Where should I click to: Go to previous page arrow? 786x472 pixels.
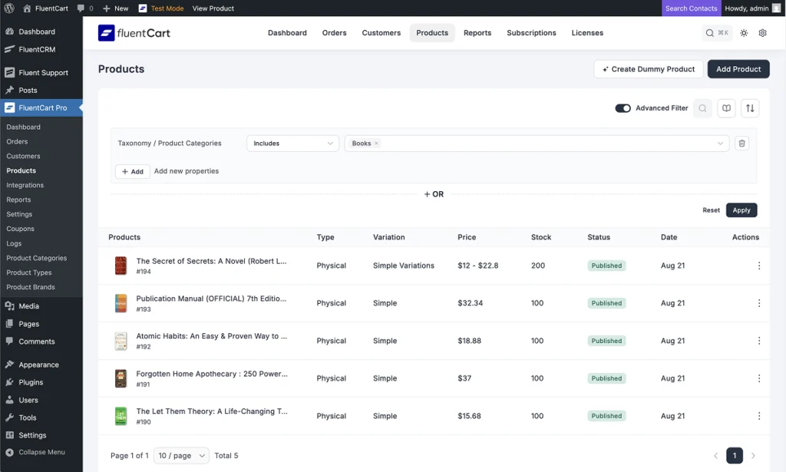(x=716, y=455)
